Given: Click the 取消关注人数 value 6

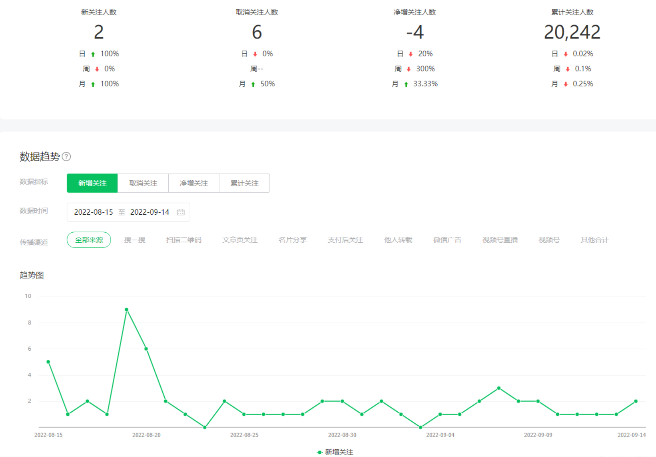Looking at the screenshot, I should (x=257, y=32).
